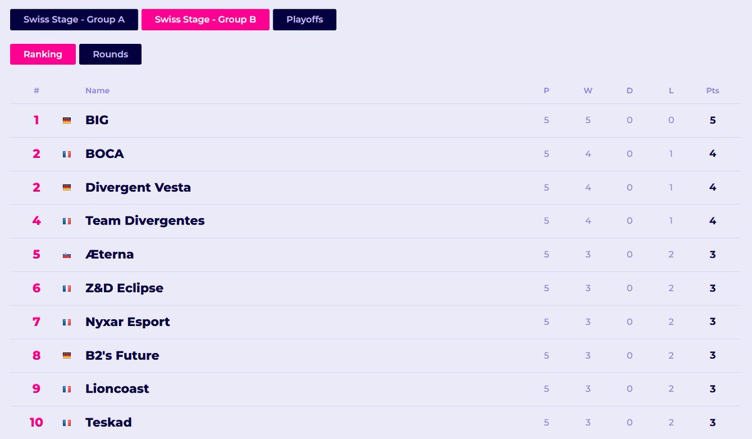
Task: Click rank number 7 for Nyxar Esport
Action: [36, 322]
